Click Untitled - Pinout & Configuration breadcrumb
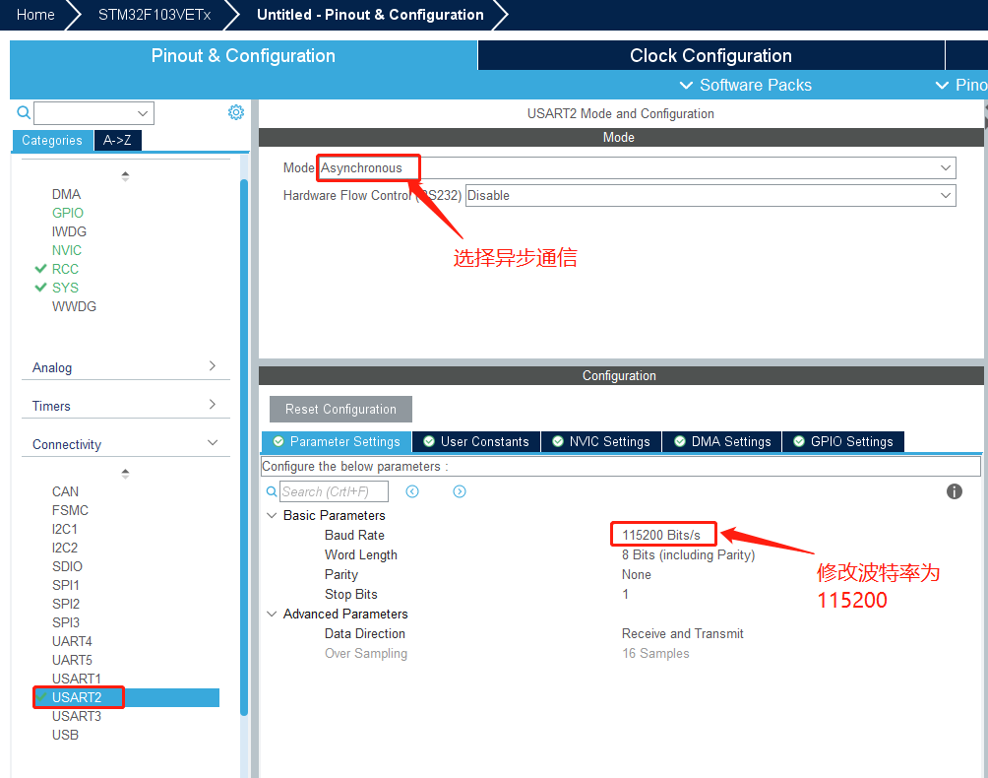Viewport: 988px width, 778px height. (370, 15)
